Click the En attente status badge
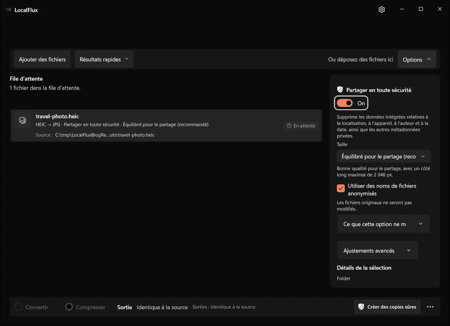 [x=301, y=126]
